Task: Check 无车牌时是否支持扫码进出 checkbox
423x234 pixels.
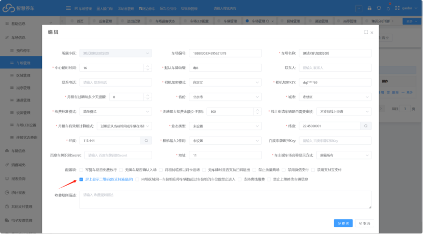Action: pyautogui.click(x=204, y=170)
